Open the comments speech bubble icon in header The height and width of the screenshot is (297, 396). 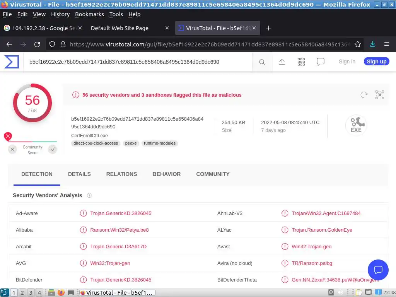click(321, 61)
